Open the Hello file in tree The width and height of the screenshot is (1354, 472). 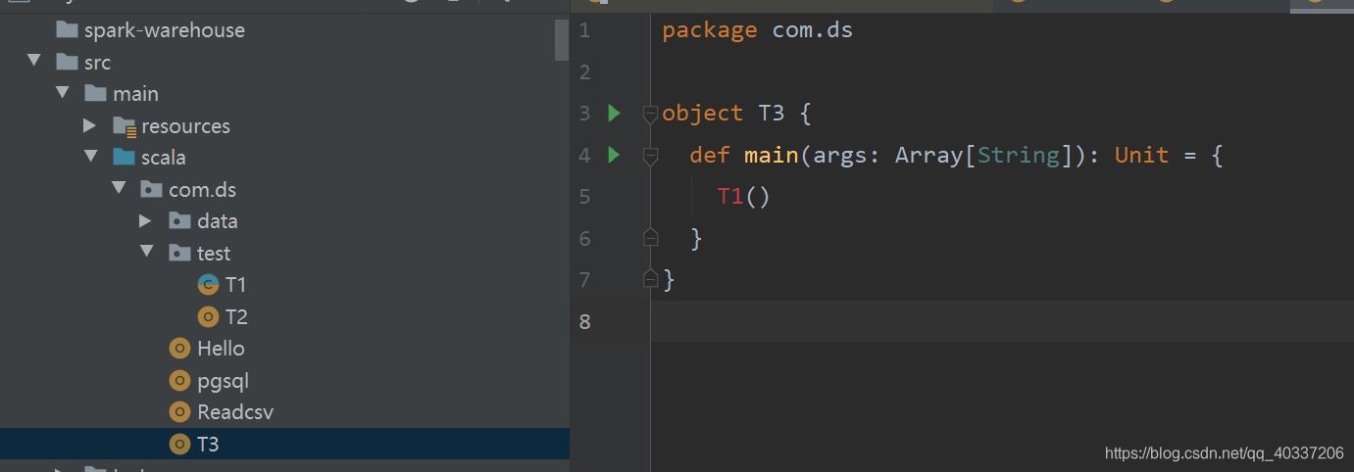[x=221, y=349]
